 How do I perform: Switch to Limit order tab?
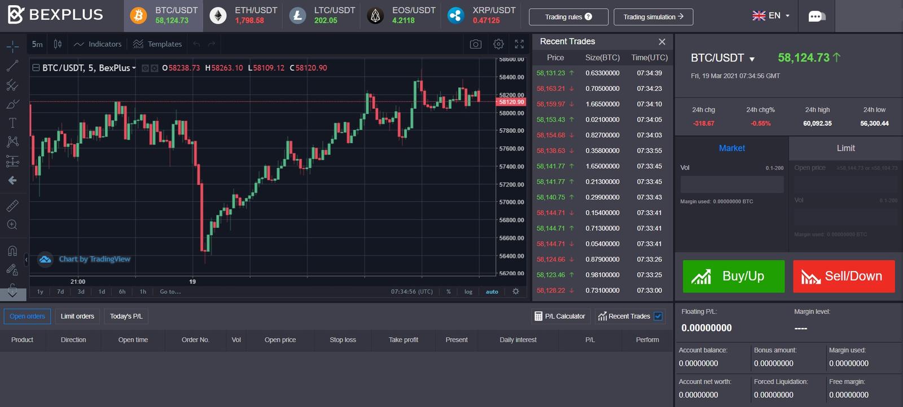845,148
